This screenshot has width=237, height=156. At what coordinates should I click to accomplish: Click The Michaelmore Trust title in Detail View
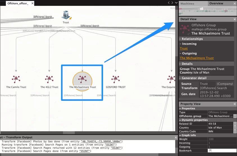[x=211, y=33]
